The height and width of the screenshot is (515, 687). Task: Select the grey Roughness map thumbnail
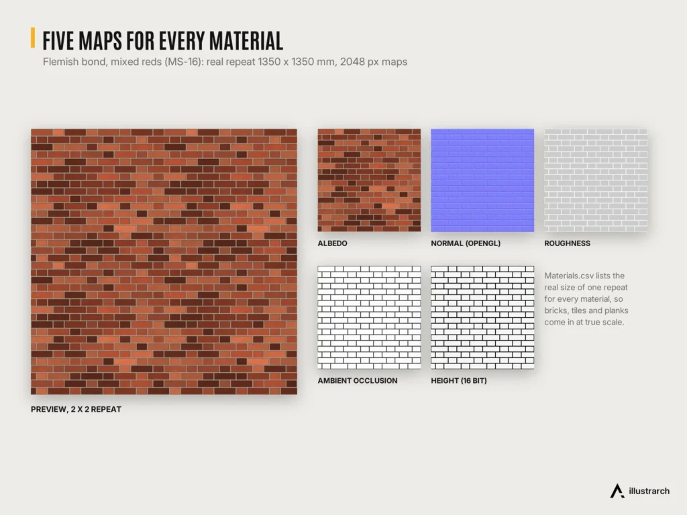pyautogui.click(x=596, y=180)
